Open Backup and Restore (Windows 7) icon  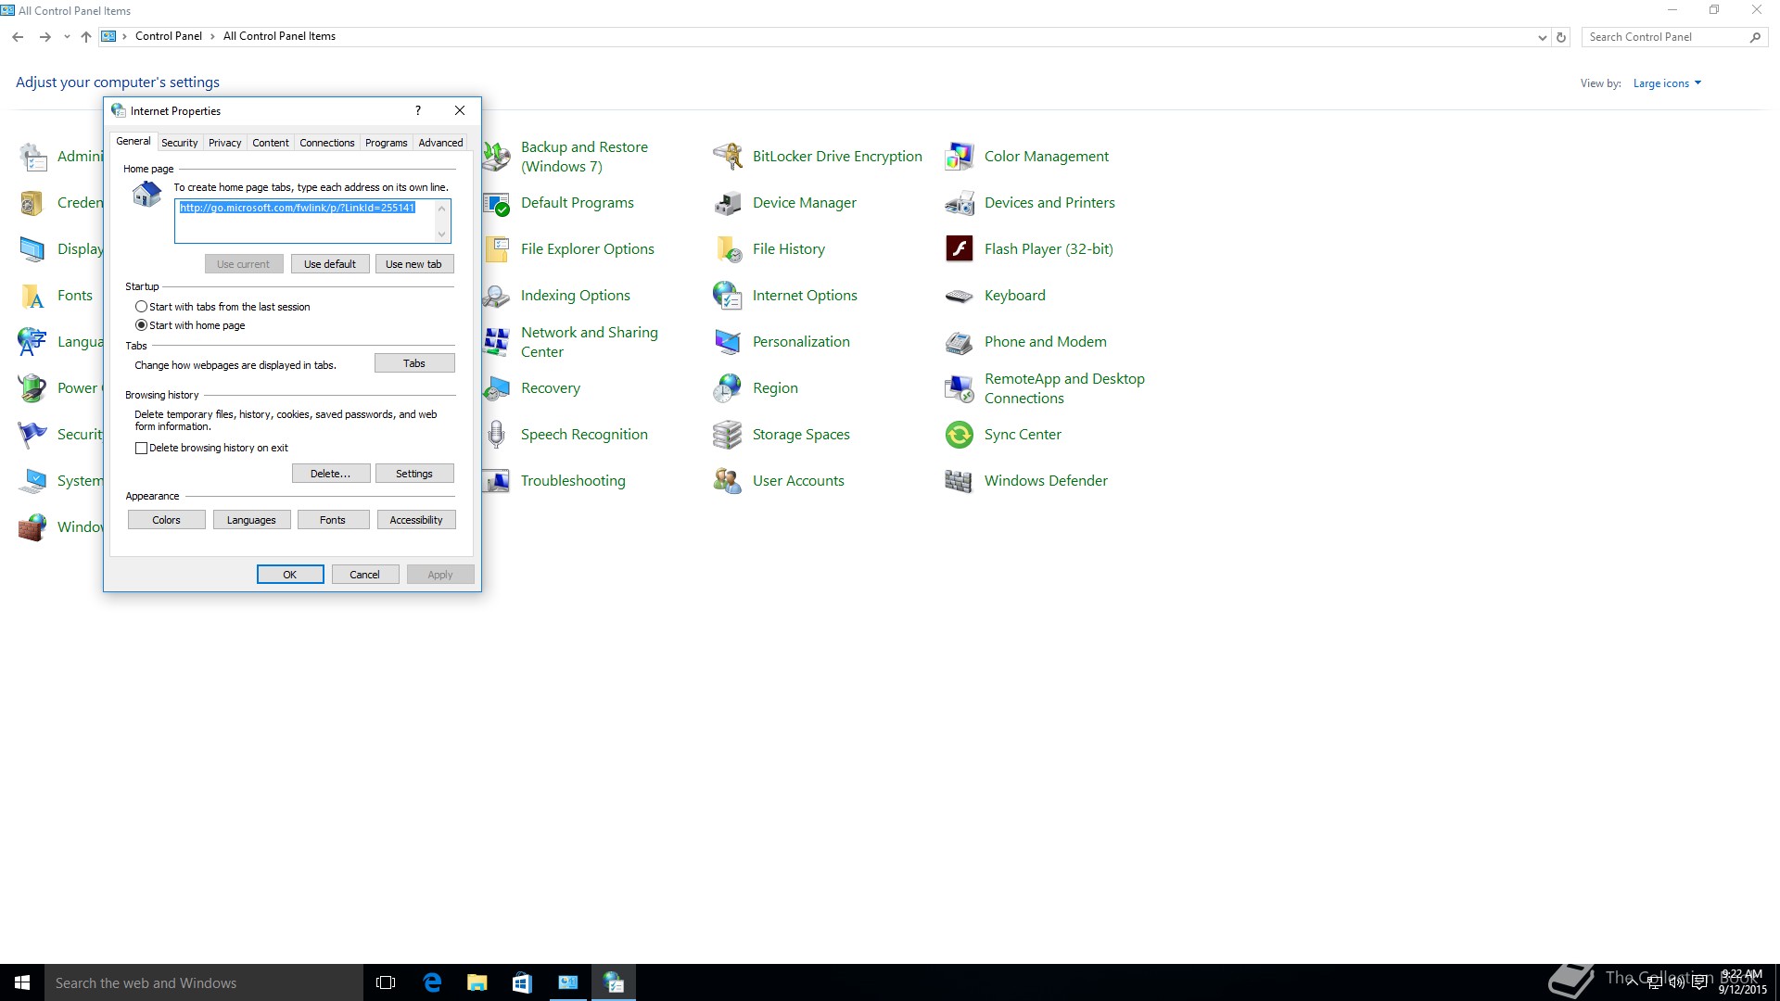[497, 157]
